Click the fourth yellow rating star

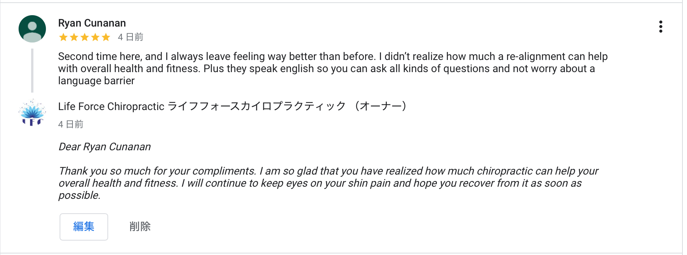[95, 37]
